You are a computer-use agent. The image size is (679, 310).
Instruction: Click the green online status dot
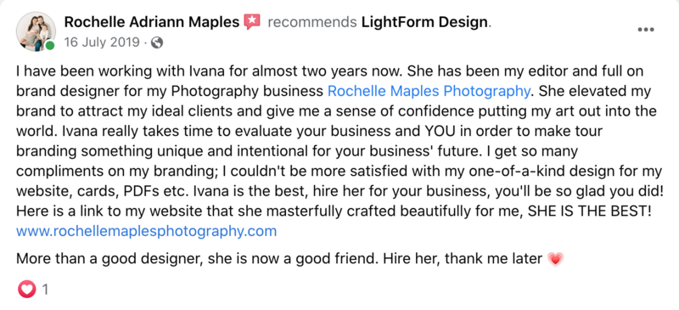tap(50, 45)
